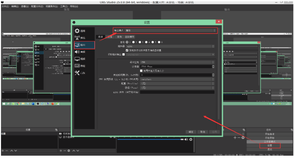Screen dimensions: 294x158
Task: Switch to the Replay Buffer tab
Action: tap(130, 37)
